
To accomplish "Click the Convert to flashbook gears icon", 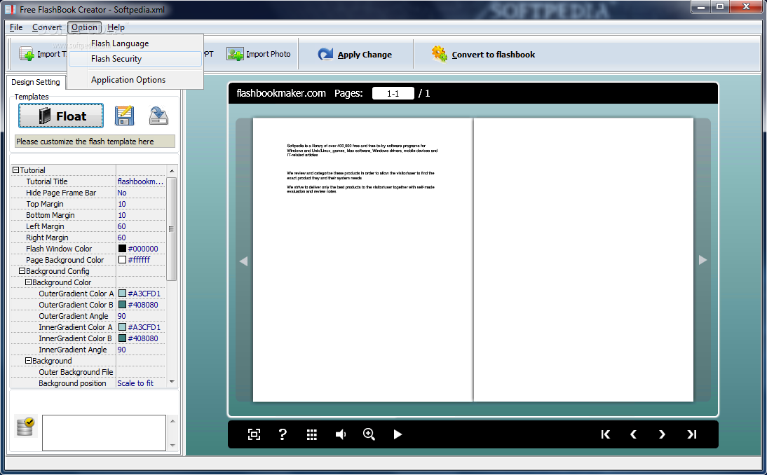I will coord(439,54).
